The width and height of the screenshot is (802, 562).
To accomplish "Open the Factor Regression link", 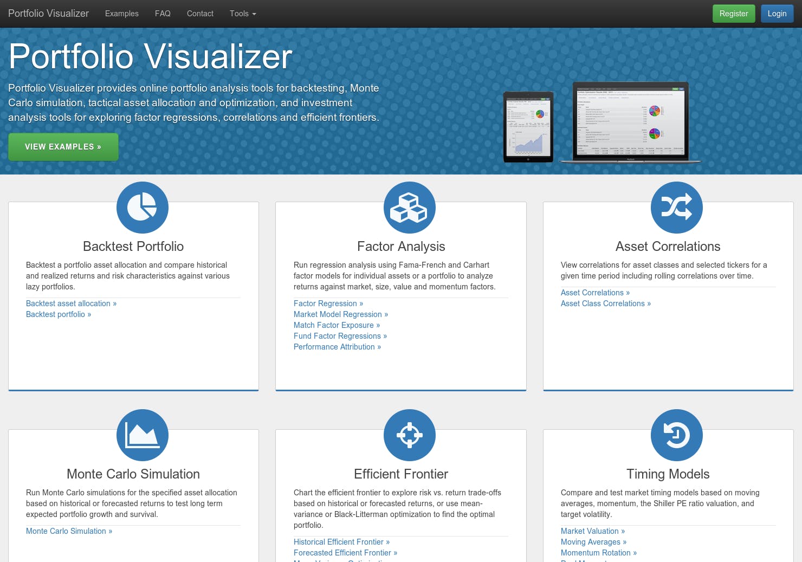I will pos(328,303).
